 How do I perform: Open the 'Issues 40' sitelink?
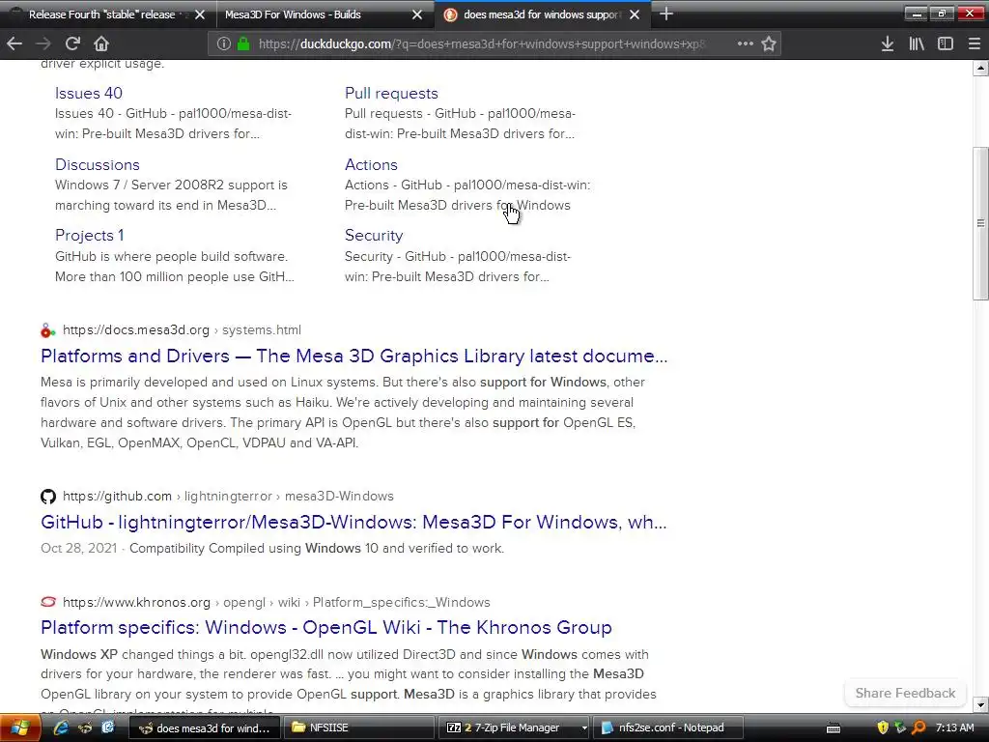click(88, 94)
